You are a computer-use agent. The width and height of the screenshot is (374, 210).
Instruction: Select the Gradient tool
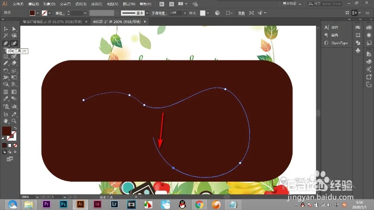(14, 92)
